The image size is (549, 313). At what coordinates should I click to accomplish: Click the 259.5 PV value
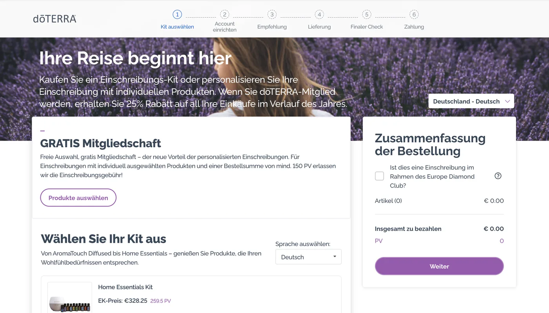coord(161,301)
